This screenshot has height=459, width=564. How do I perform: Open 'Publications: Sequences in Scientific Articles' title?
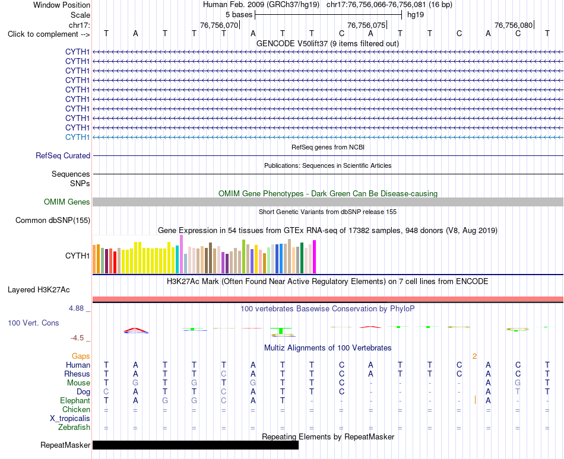pyautogui.click(x=328, y=165)
